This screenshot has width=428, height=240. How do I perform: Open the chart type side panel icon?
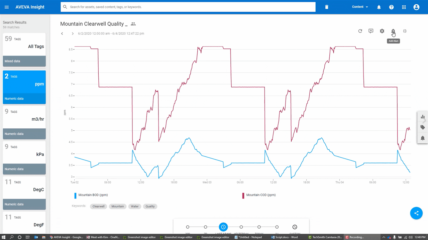coord(423,117)
